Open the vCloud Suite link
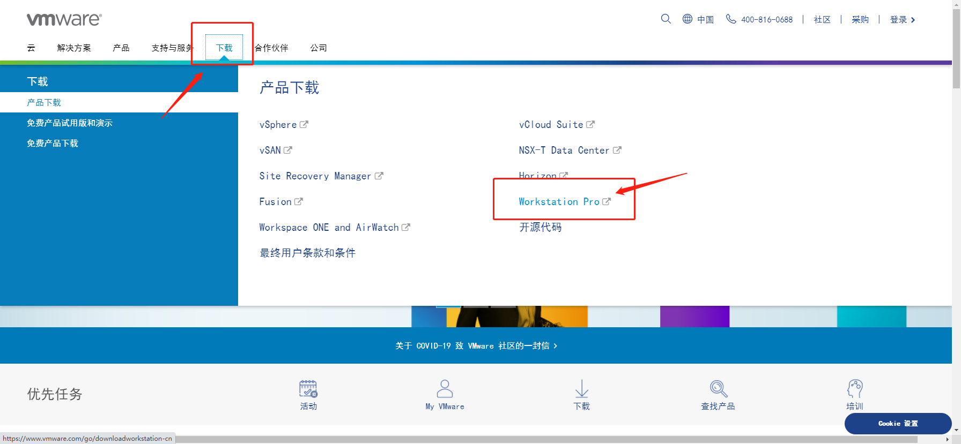The image size is (961, 444). coord(551,124)
